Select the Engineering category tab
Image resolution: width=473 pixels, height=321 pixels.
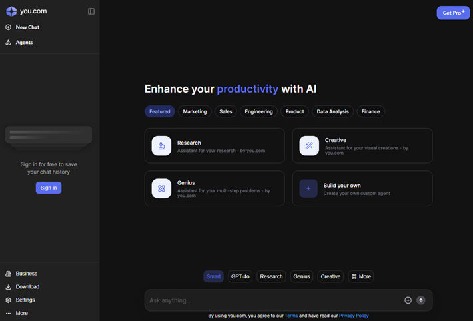coord(259,111)
